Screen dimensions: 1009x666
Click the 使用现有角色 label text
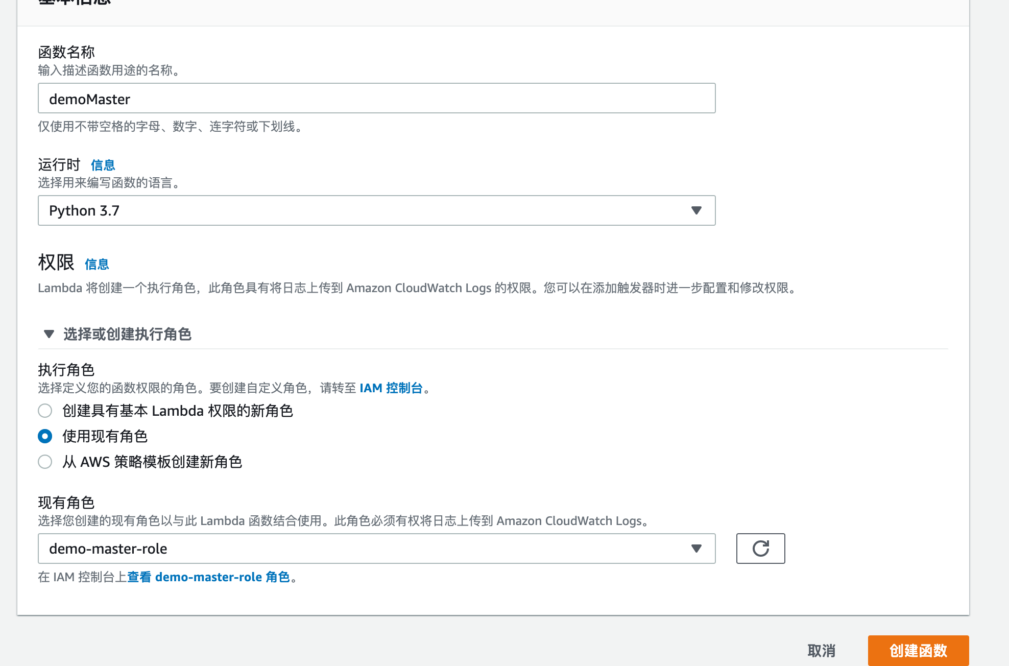pyautogui.click(x=105, y=436)
